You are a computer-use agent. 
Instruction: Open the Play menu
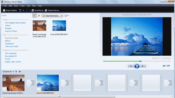(34, 6)
